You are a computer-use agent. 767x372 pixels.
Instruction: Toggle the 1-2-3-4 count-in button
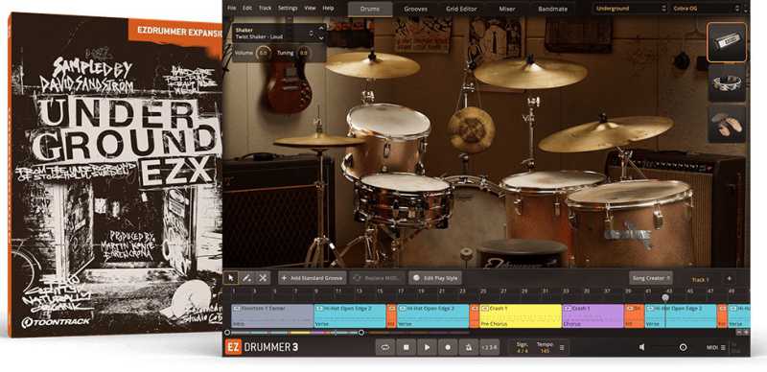pos(489,347)
